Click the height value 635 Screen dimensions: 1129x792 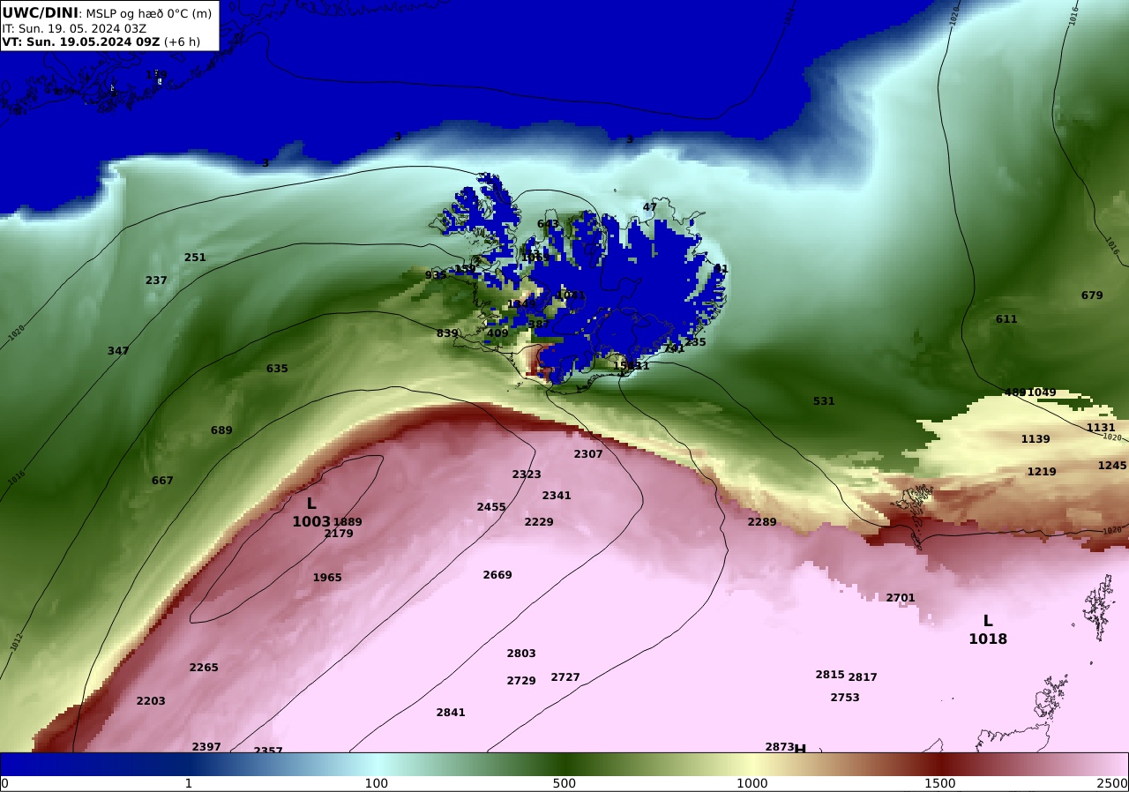click(x=277, y=369)
